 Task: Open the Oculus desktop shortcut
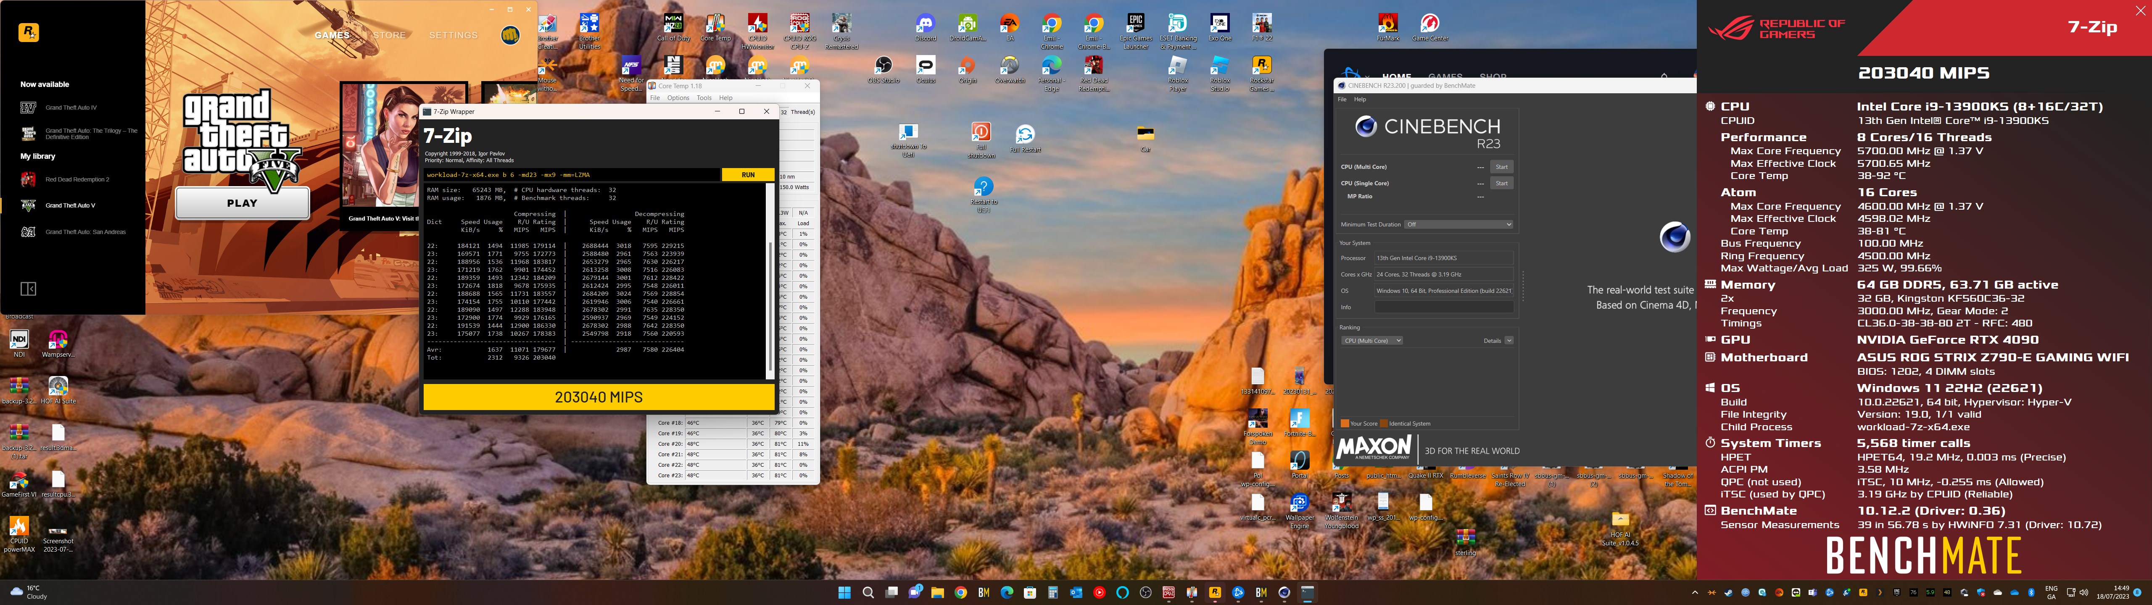point(926,70)
